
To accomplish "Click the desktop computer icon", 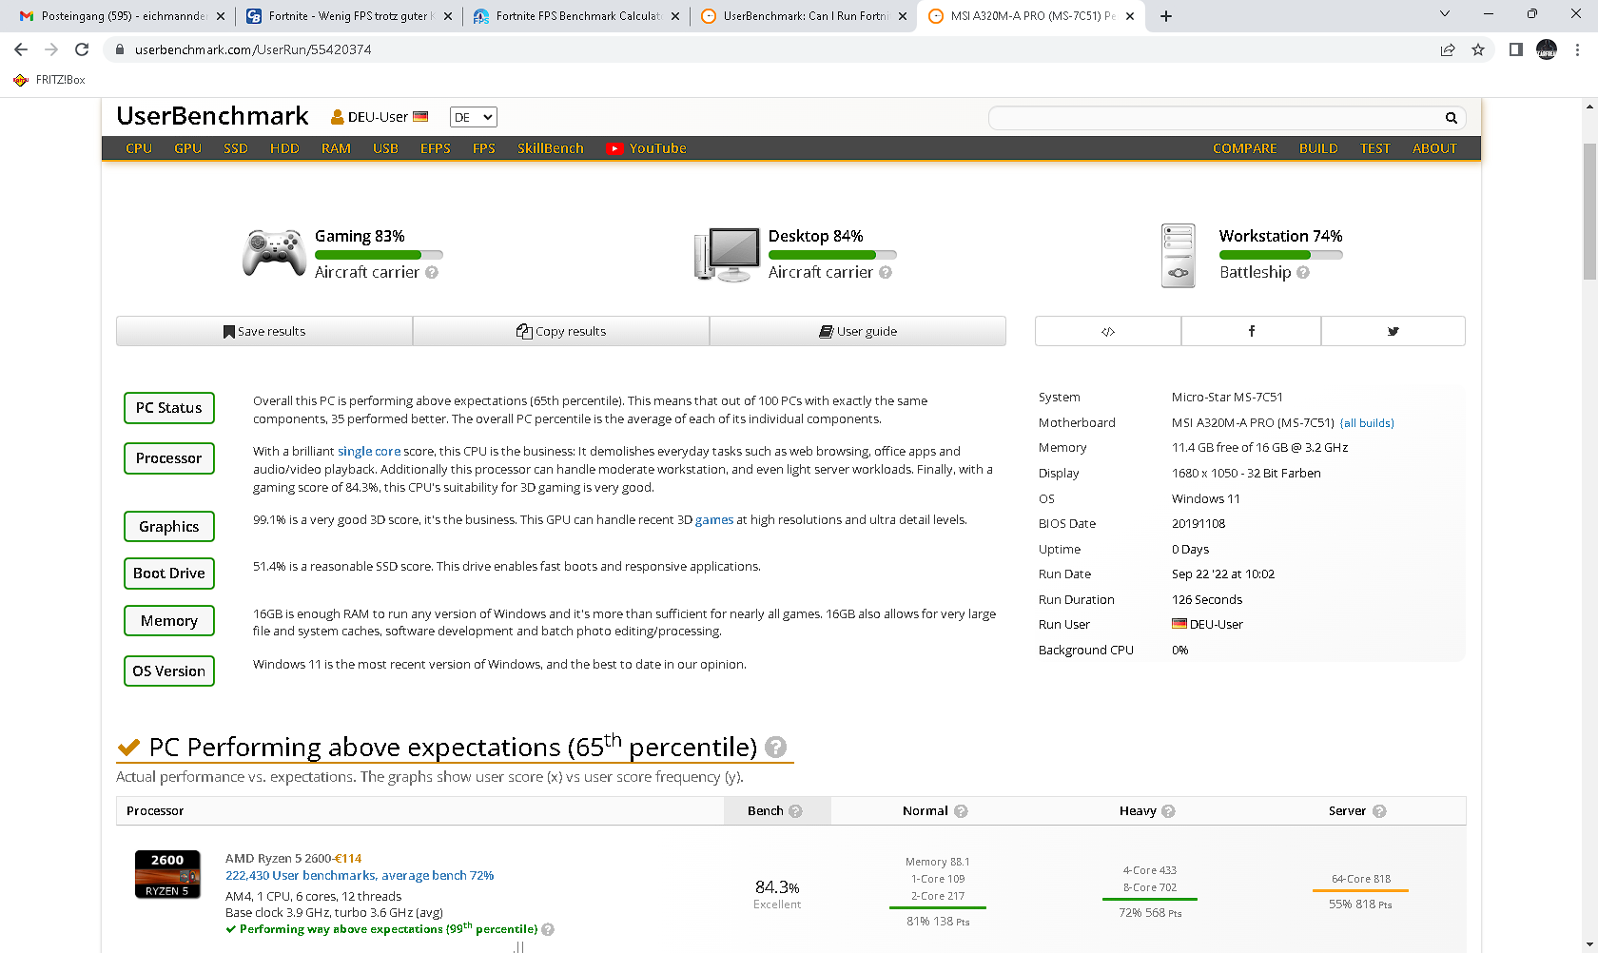I will point(727,254).
